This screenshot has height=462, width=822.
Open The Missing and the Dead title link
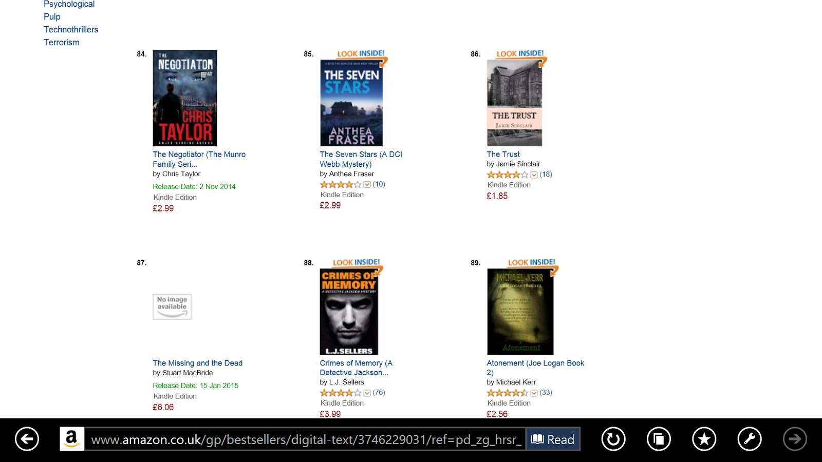[x=198, y=363]
